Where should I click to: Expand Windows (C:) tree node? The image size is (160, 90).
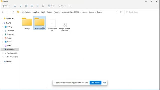[3, 49]
